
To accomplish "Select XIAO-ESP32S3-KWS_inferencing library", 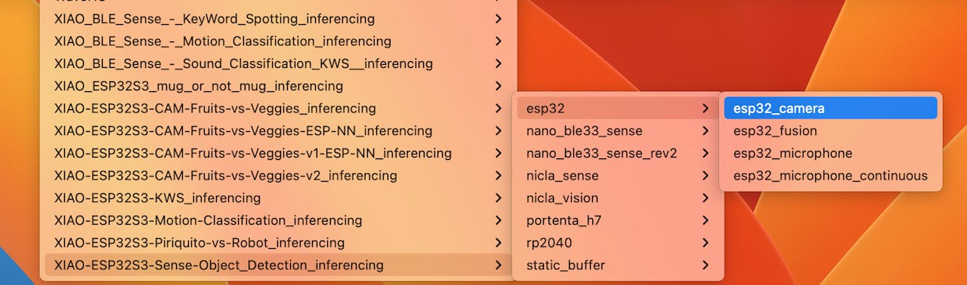I will click(x=278, y=198).
